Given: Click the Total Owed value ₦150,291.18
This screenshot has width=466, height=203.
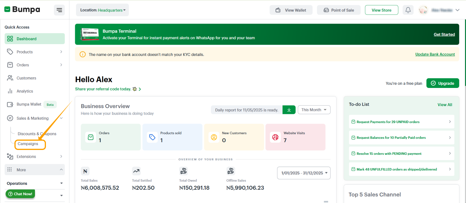Looking at the screenshot, I should [x=194, y=188].
